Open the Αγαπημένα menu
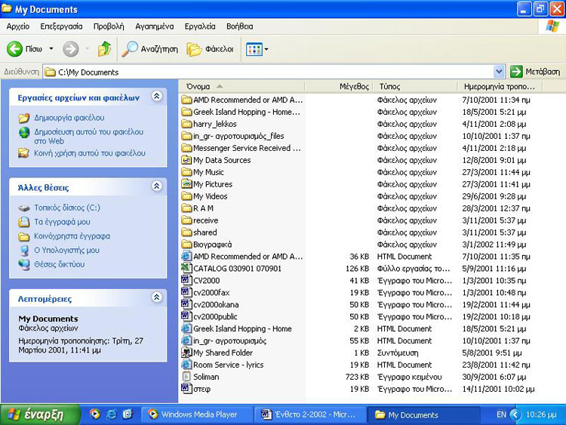This screenshot has height=425, width=566. pos(155,26)
